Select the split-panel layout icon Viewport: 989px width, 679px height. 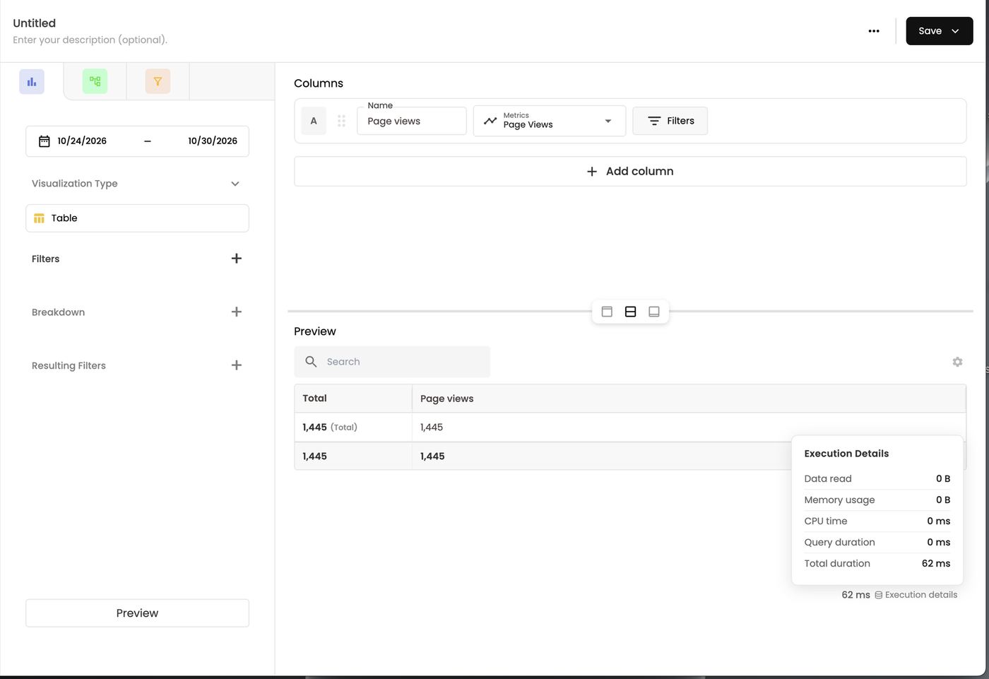tap(631, 312)
